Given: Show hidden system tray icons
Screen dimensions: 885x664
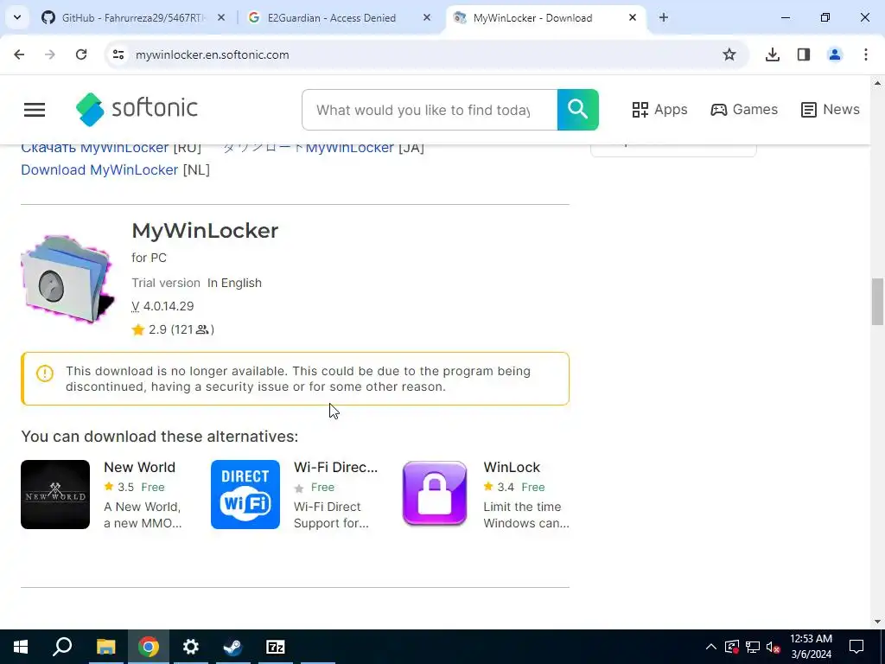Looking at the screenshot, I should tap(711, 647).
